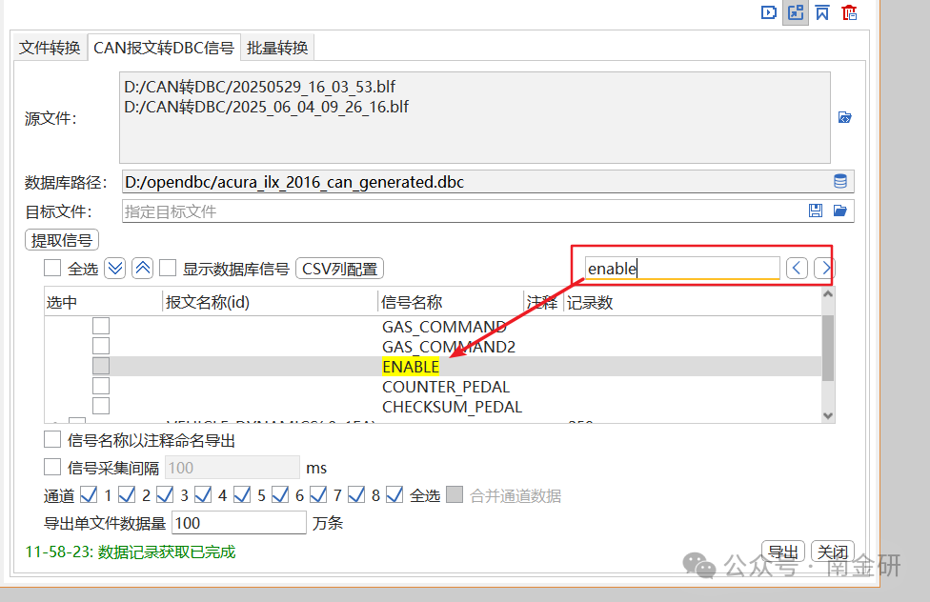Go to next search match arrow
Image resolution: width=930 pixels, height=602 pixels.
point(824,269)
